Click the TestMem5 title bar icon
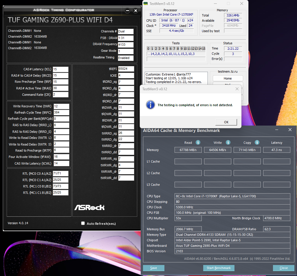The height and width of the screenshot is (276, 297). pos(146,3)
